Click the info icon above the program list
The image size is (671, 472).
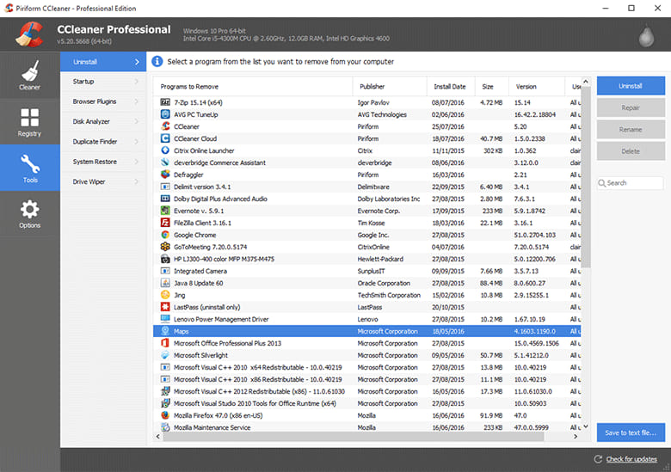pos(157,62)
